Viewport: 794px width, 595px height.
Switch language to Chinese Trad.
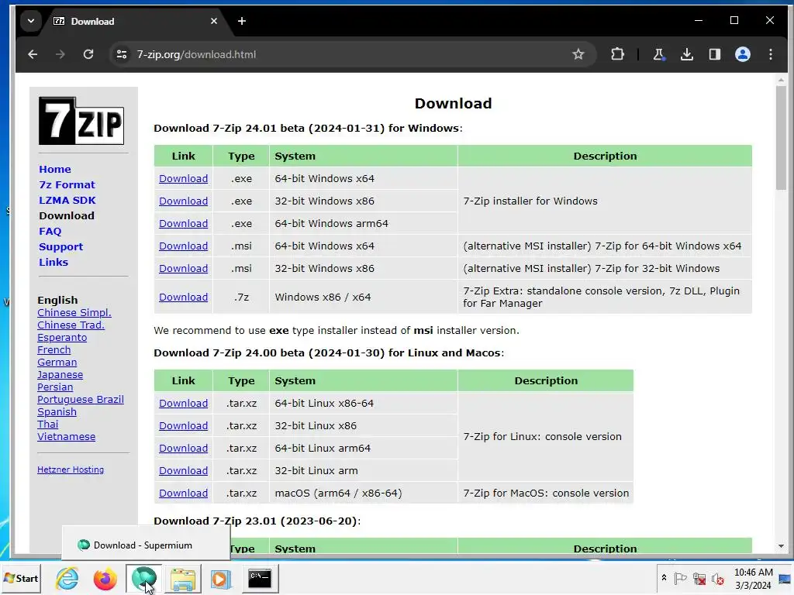71,325
